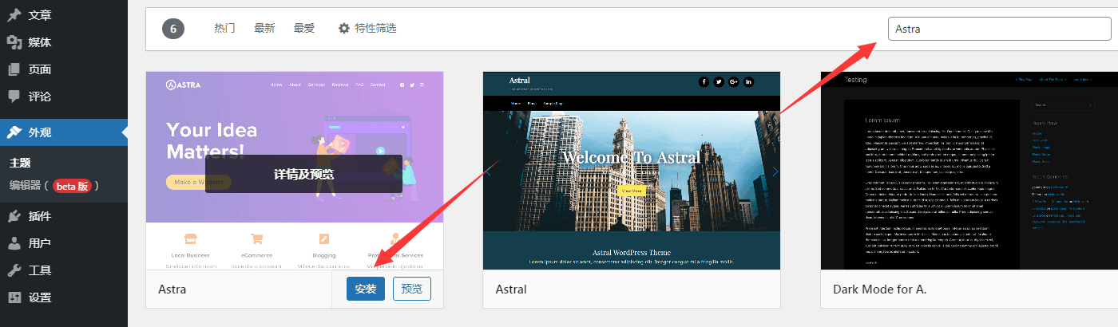Open the 主题 submenu item
The image size is (1118, 327).
[20, 163]
